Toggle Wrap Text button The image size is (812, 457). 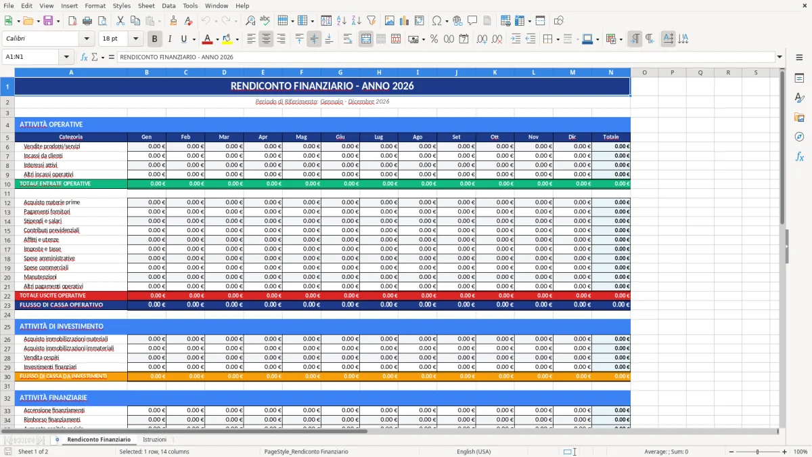click(348, 39)
